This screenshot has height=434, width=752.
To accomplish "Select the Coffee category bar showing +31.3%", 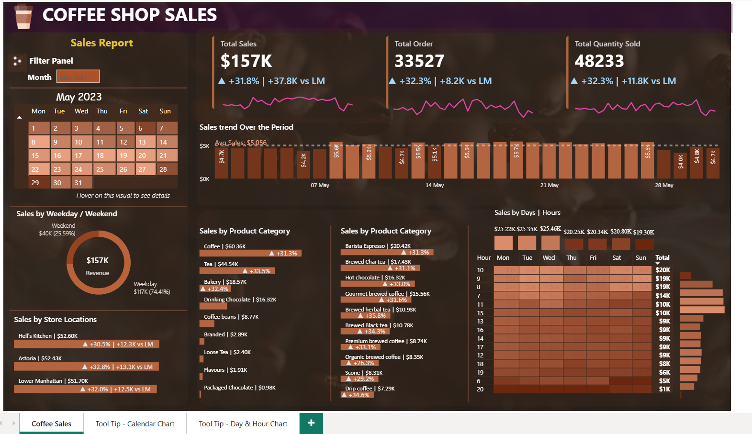I will coord(250,253).
